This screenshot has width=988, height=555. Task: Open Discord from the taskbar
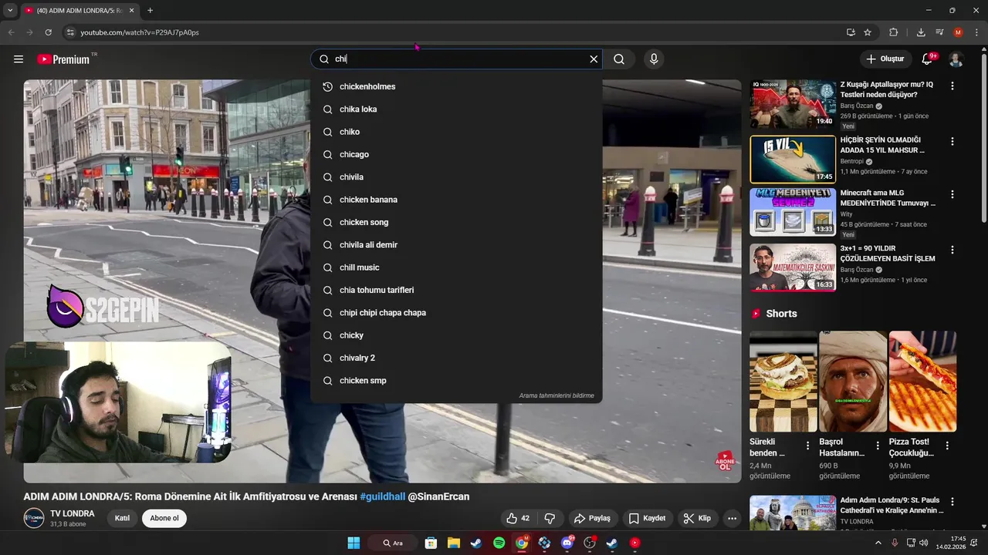[567, 543]
